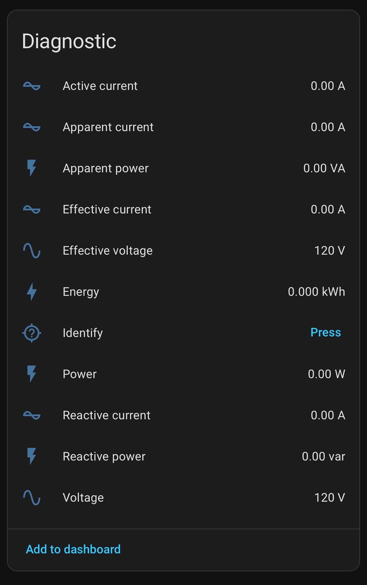
Task: Click the Apparent power lightning icon
Action: click(32, 168)
